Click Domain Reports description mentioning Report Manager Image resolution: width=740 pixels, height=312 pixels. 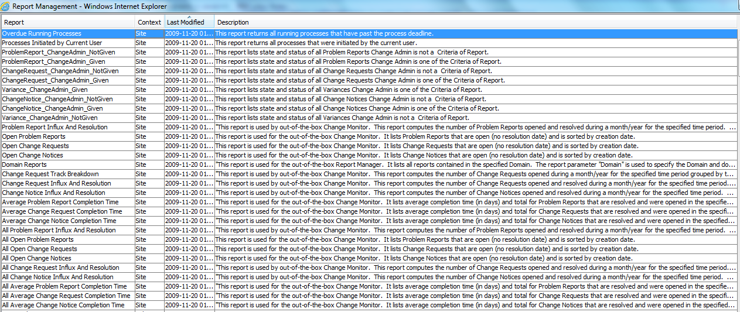(476, 164)
